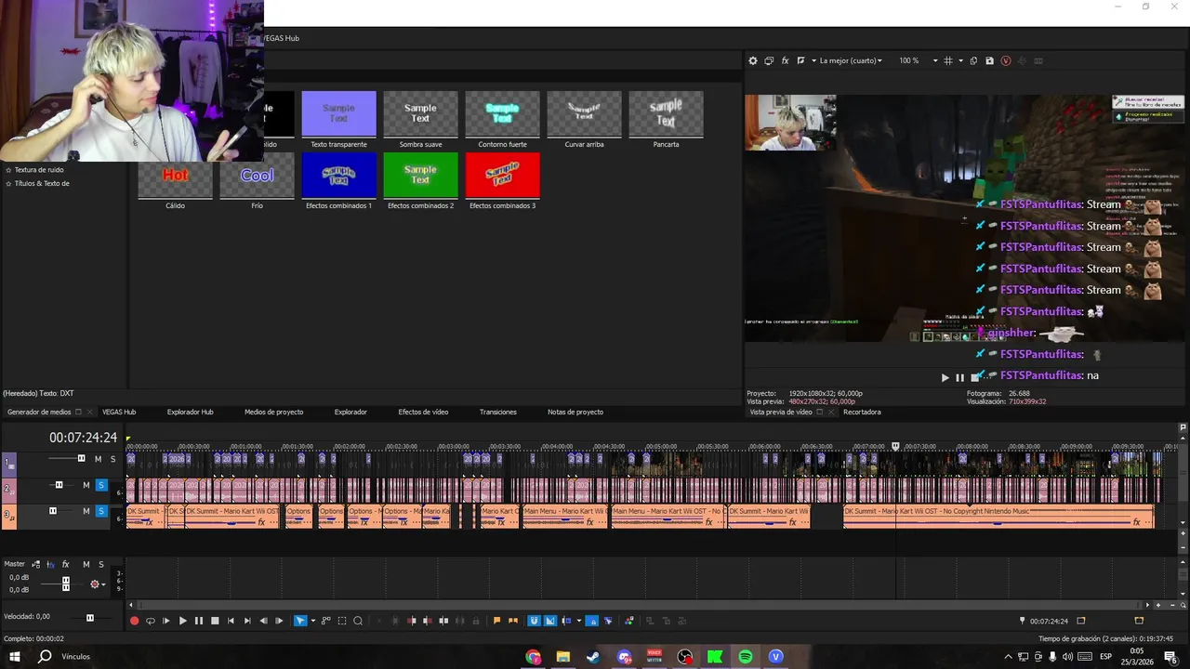Select Sombra suave text preset
Viewport: 1190px width, 669px height.
(x=420, y=113)
